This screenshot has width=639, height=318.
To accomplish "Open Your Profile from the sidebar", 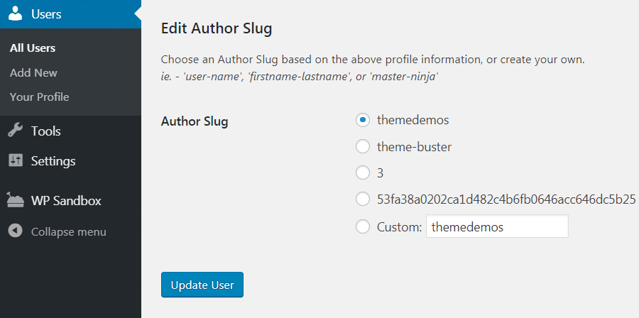I will 39,97.
